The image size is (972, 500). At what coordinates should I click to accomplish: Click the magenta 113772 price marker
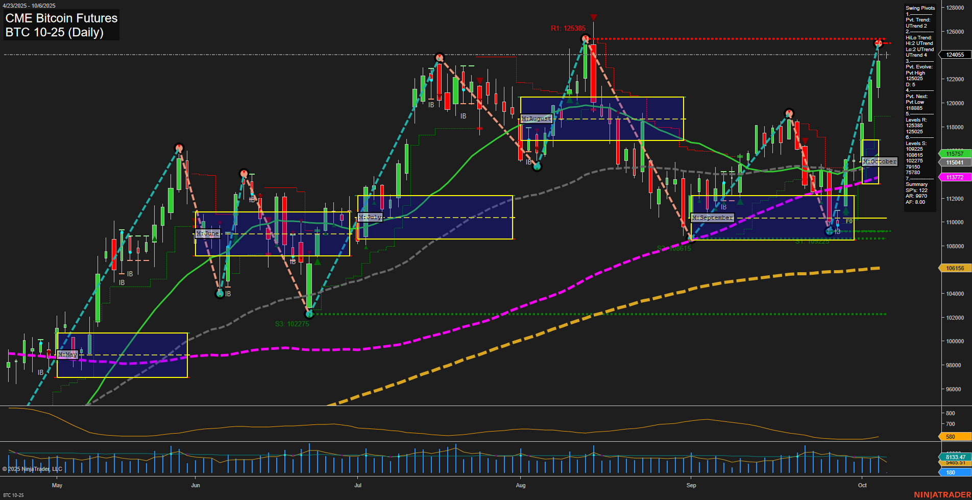tap(955, 177)
